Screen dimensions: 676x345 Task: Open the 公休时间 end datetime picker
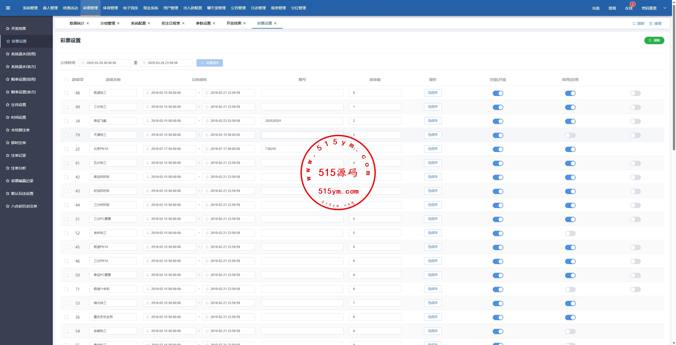166,63
